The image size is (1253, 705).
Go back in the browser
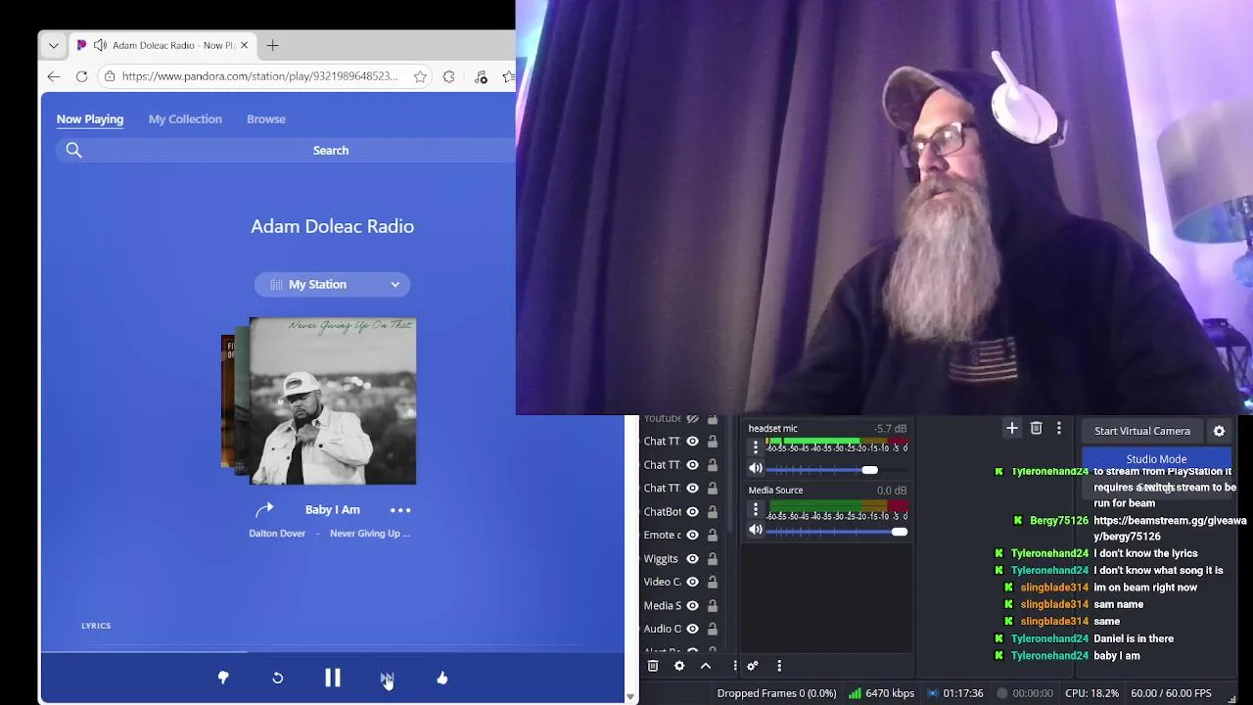(54, 76)
